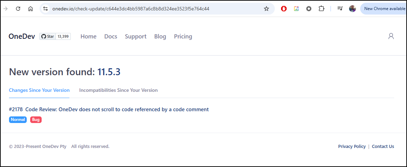Image resolution: width=407 pixels, height=167 pixels.
Task: Open site information icon in address bar
Action: point(46,9)
